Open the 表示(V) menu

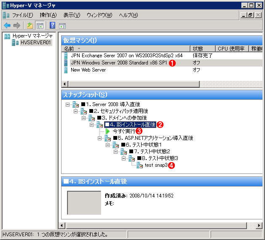tap(72, 15)
